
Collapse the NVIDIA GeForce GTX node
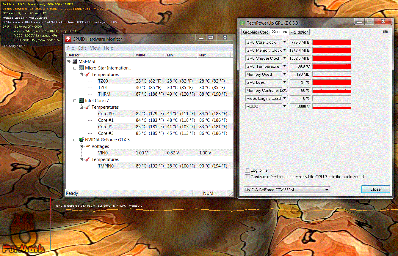[75, 140]
